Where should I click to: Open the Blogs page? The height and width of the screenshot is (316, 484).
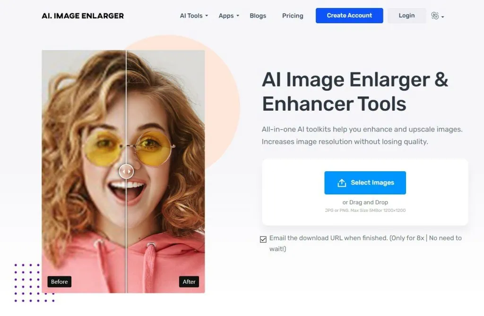click(x=258, y=15)
